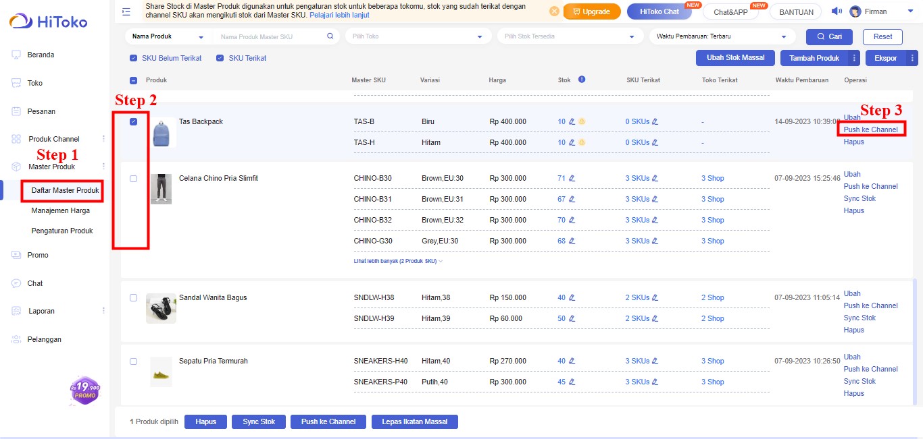Open the Pesanan sidebar menu
The width and height of the screenshot is (923, 439).
(x=41, y=111)
